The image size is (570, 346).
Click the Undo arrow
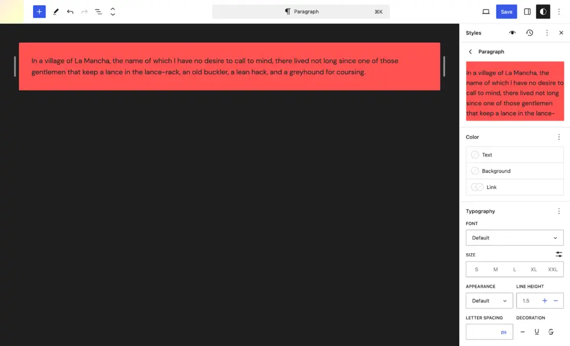tap(70, 11)
